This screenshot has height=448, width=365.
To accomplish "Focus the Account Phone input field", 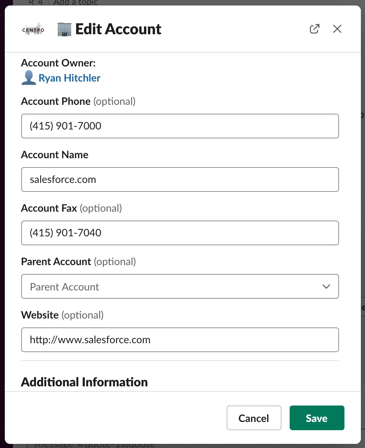I will click(180, 126).
